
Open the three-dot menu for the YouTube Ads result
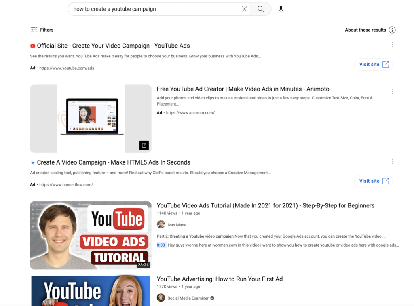(393, 45)
